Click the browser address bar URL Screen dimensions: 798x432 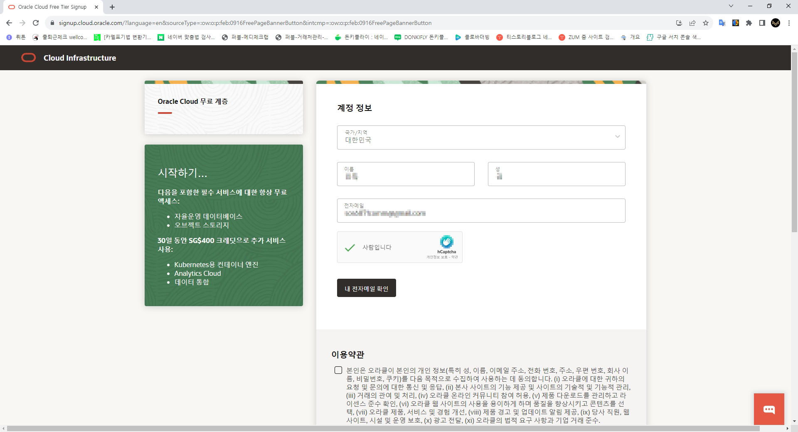(x=245, y=23)
